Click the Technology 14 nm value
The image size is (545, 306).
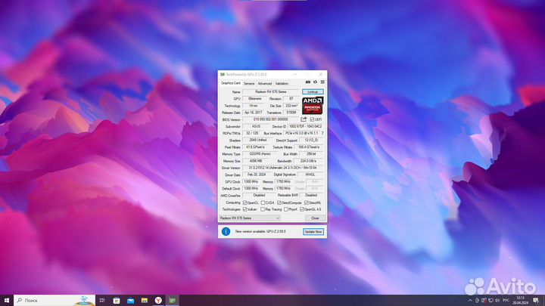(x=254, y=106)
